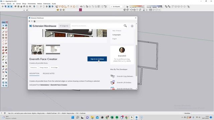214x120 pixels.
Task: Open File Explorer from the taskbar
Action: pyautogui.click(x=92, y=117)
